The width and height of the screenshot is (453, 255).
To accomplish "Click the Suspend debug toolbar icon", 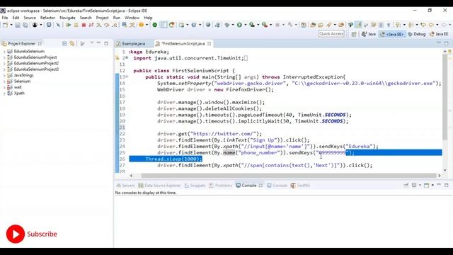I will click(x=76, y=25).
